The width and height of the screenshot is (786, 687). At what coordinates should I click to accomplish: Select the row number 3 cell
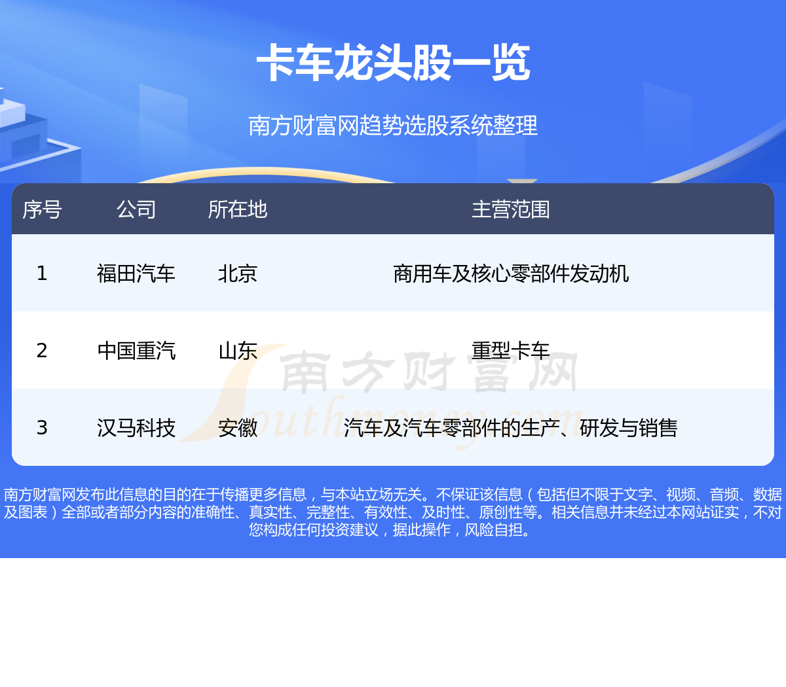[x=42, y=428]
